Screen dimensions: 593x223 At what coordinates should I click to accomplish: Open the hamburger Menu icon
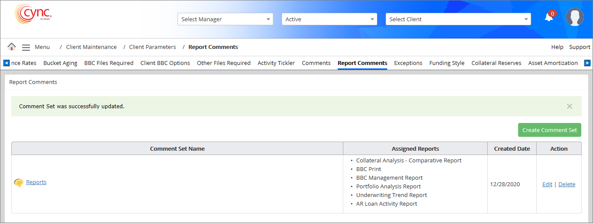tap(26, 47)
